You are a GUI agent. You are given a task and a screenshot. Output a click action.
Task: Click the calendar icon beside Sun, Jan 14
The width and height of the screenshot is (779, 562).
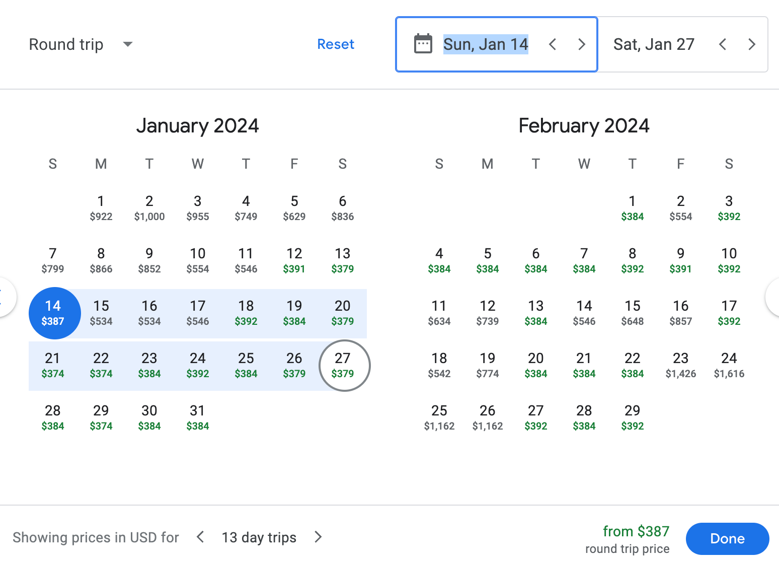pos(424,44)
